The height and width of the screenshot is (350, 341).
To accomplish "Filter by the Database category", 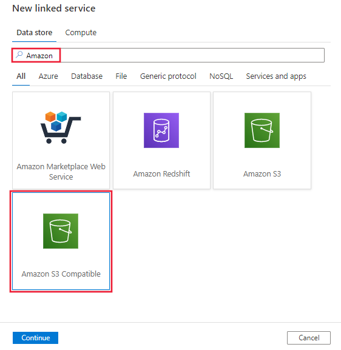I will [x=87, y=76].
